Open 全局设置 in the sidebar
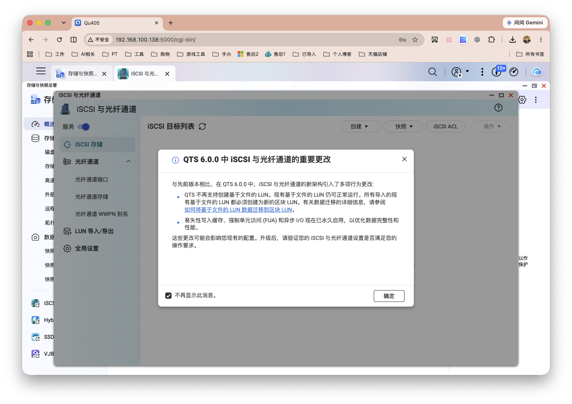Screen dimensions: 572x404 pyautogui.click(x=87, y=249)
